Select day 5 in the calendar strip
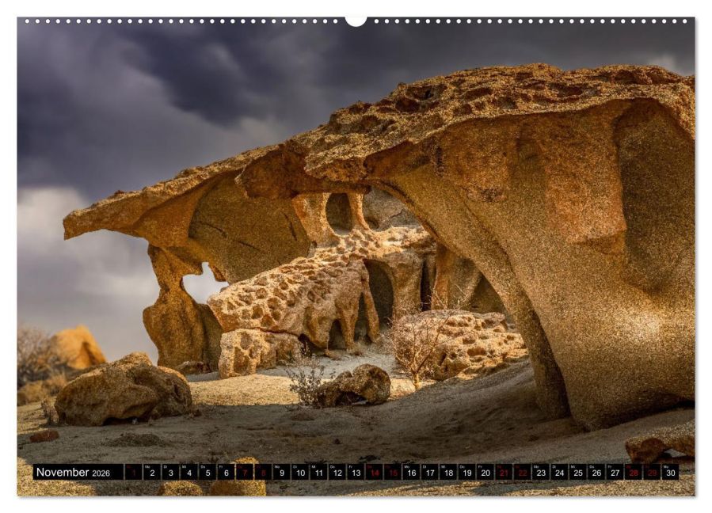This screenshot has width=712, height=513. point(208,473)
